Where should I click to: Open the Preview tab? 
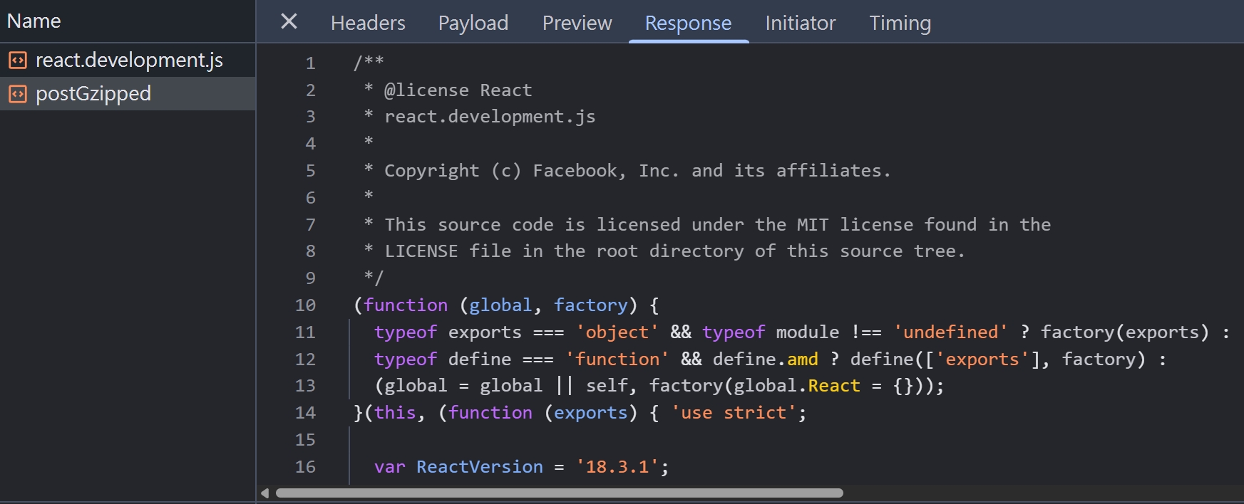point(577,23)
